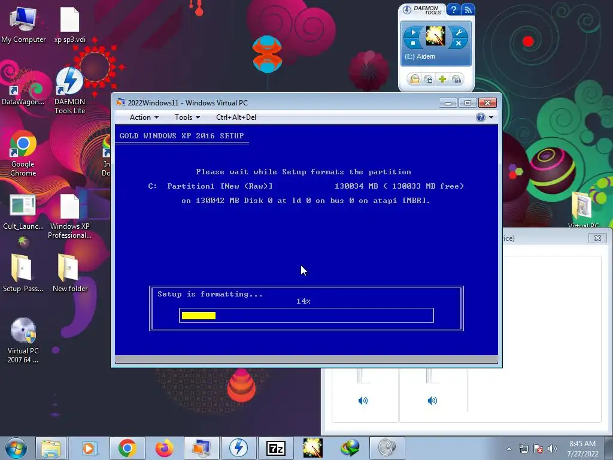613x460 pixels.
Task: Open the Windows Start menu
Action: click(16, 448)
